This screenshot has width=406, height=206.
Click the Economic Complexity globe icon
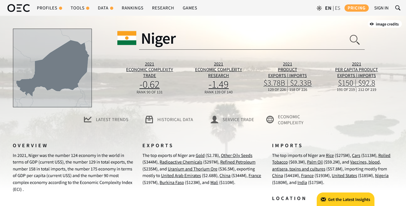tap(270, 120)
